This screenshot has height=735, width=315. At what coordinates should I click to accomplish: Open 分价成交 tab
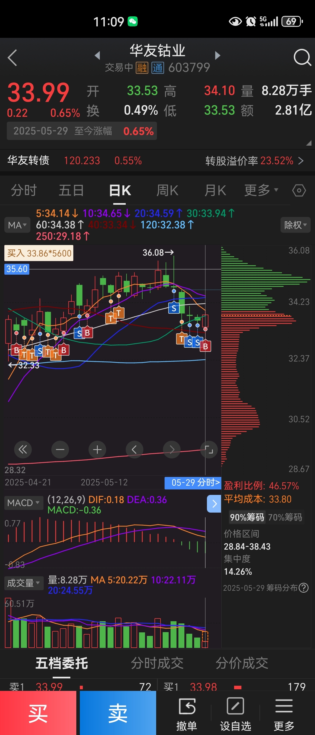[242, 663]
